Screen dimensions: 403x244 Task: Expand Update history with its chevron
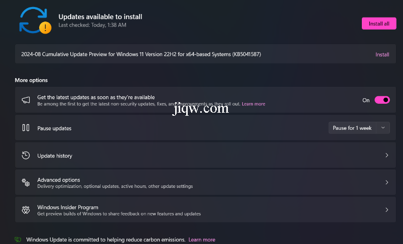click(386, 155)
